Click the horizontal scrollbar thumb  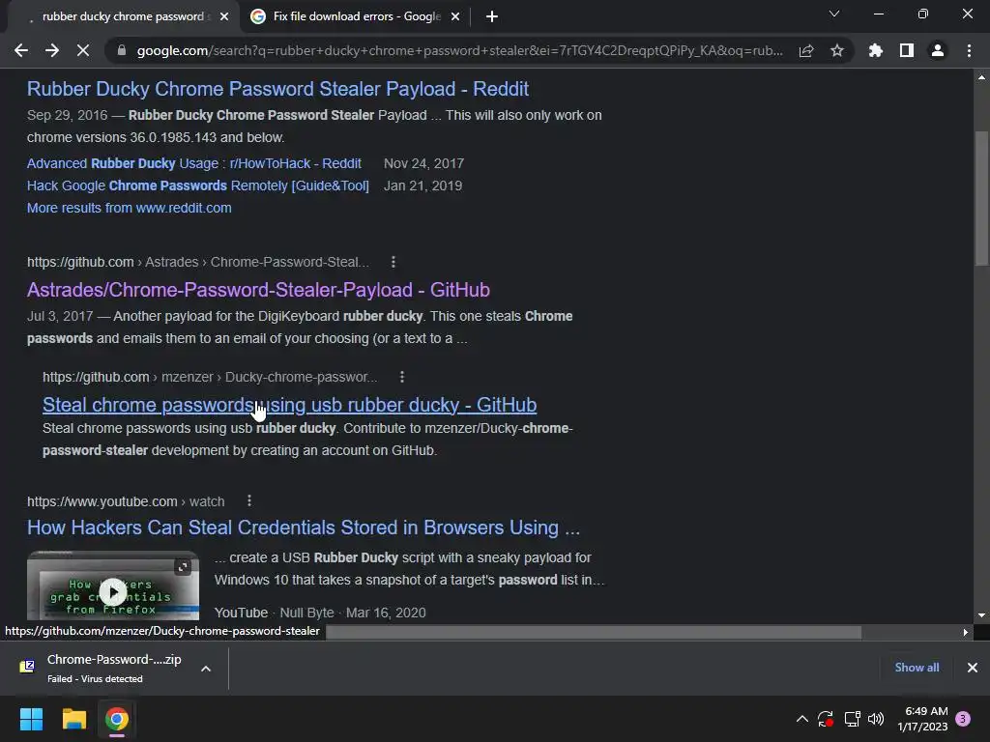coord(594,632)
